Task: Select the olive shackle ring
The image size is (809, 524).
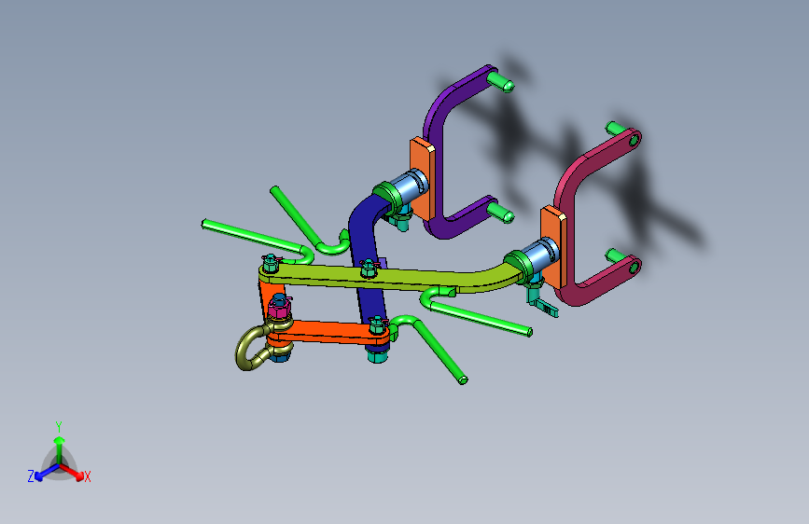Action: [247, 348]
